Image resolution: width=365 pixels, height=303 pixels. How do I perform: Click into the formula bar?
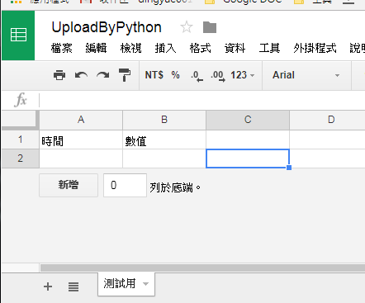point(202,100)
